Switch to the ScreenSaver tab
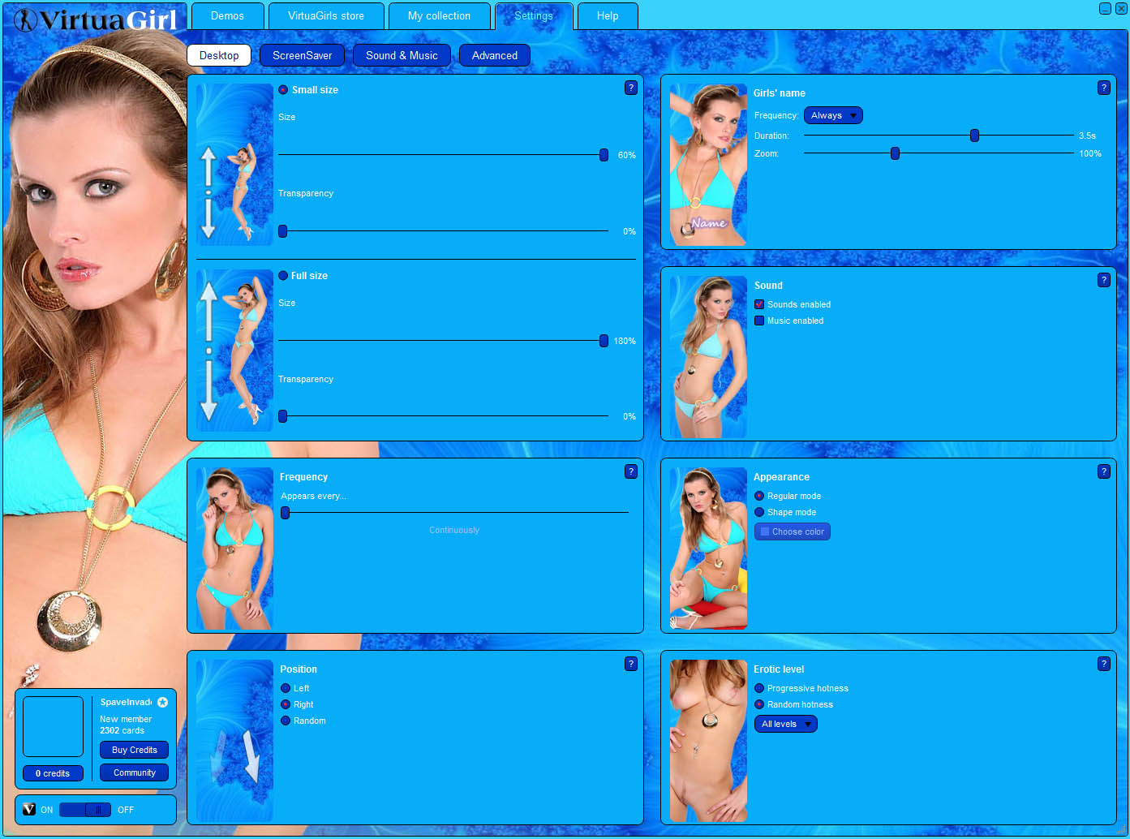The image size is (1130, 839). coord(302,55)
